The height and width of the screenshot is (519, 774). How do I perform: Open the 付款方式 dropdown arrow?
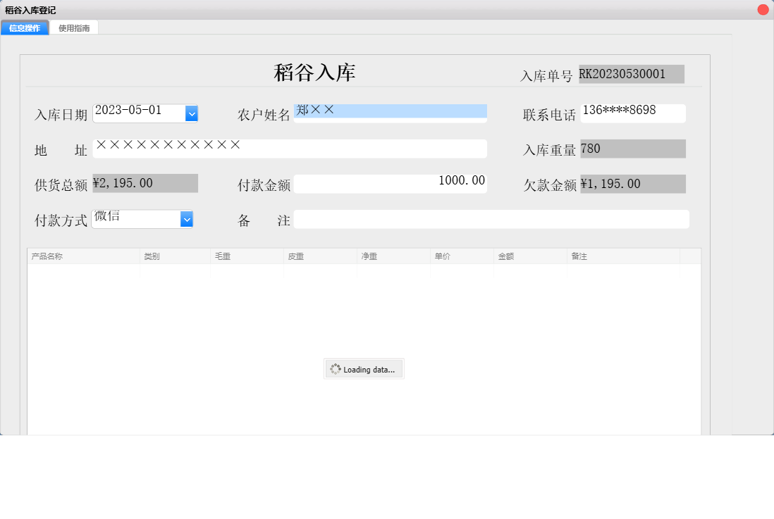(x=187, y=220)
